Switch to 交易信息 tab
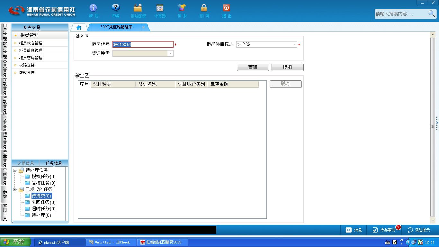This screenshot has height=247, width=439. click(25, 163)
